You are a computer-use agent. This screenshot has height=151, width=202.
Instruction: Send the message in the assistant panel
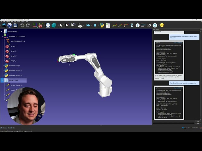[x=198, y=124]
